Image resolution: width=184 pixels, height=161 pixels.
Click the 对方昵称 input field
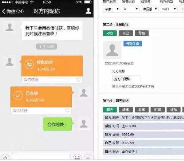pyautogui.click(x=126, y=79)
